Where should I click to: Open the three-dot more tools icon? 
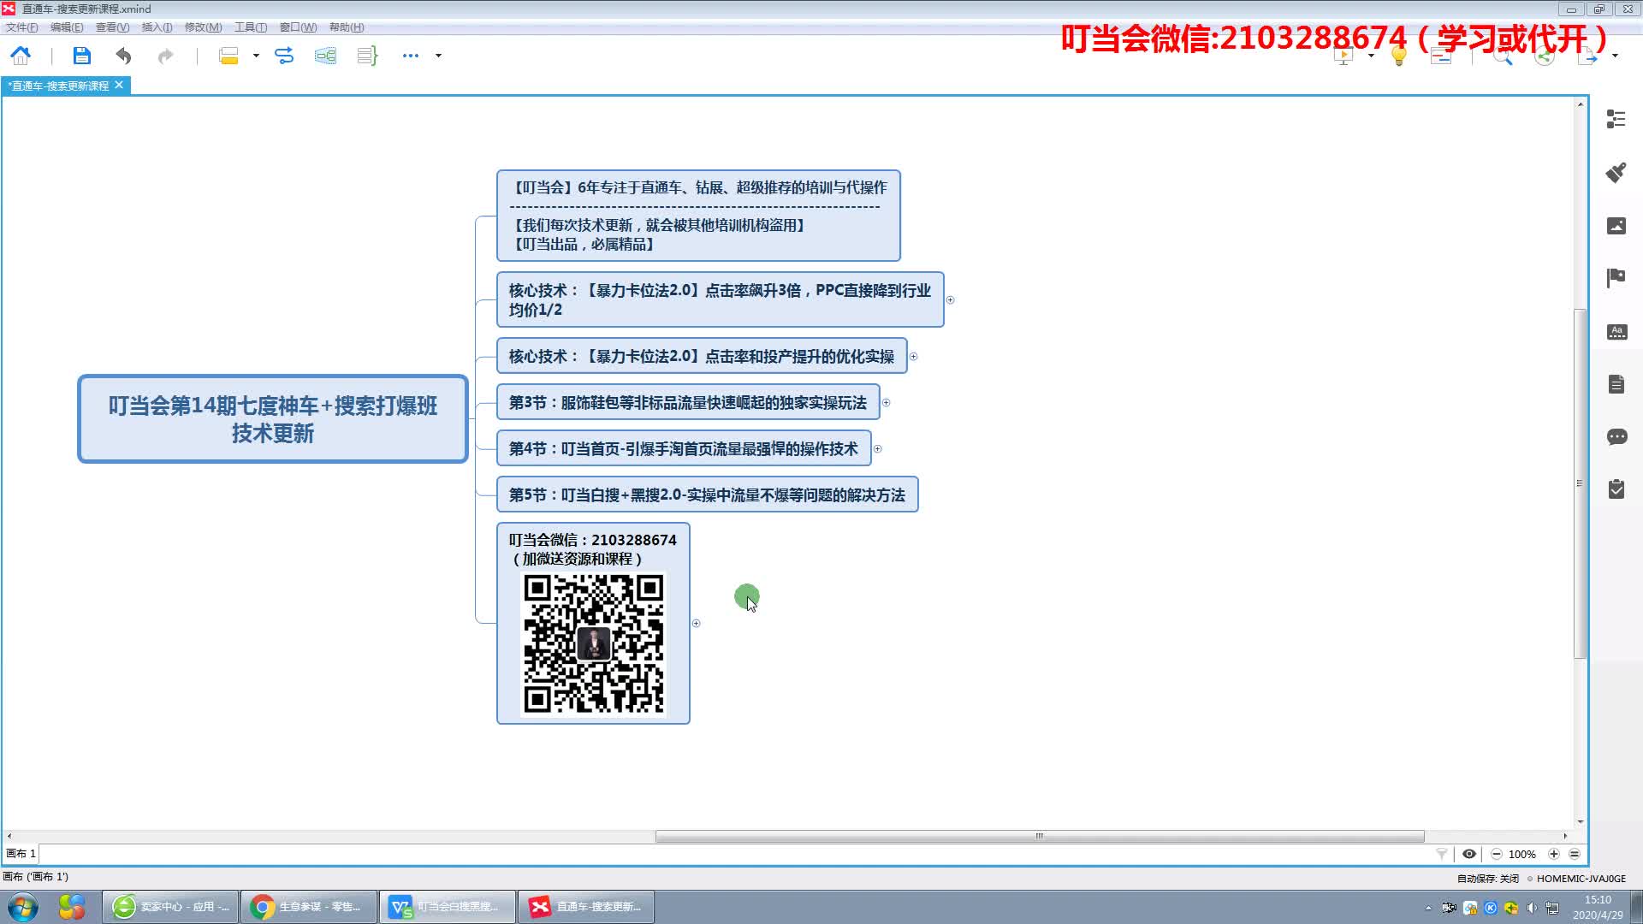click(x=411, y=56)
